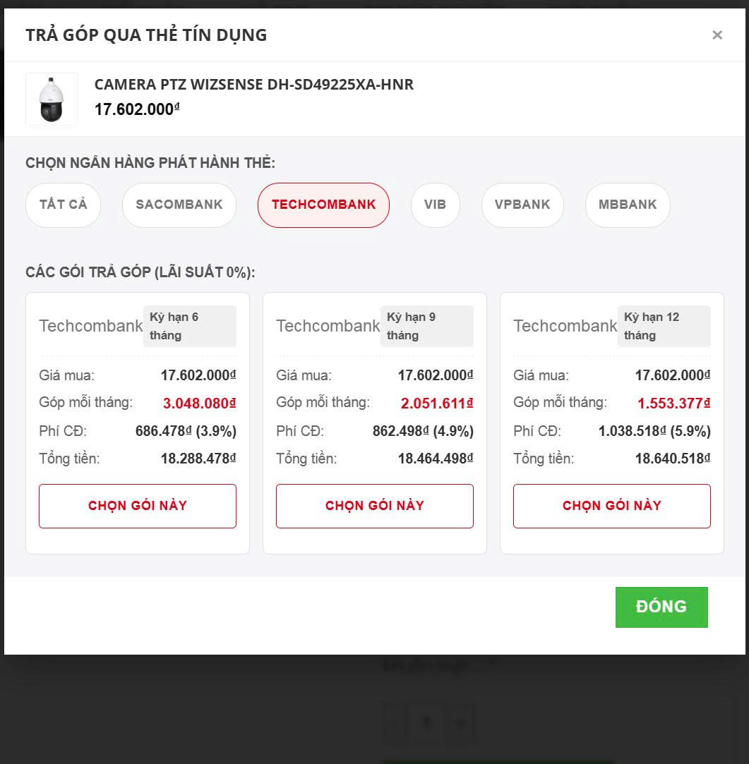
Task: Click the 2.051.611đ monthly payment amount
Action: [x=436, y=404]
